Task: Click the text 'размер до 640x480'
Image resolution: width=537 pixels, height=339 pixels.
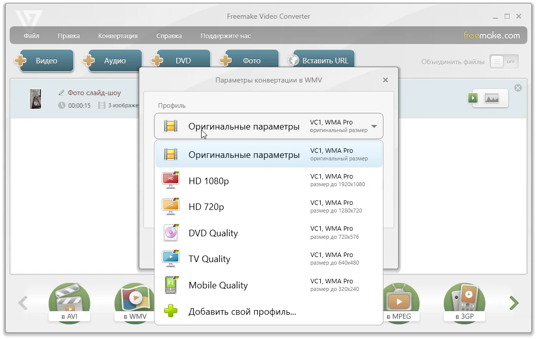Action: [334, 263]
